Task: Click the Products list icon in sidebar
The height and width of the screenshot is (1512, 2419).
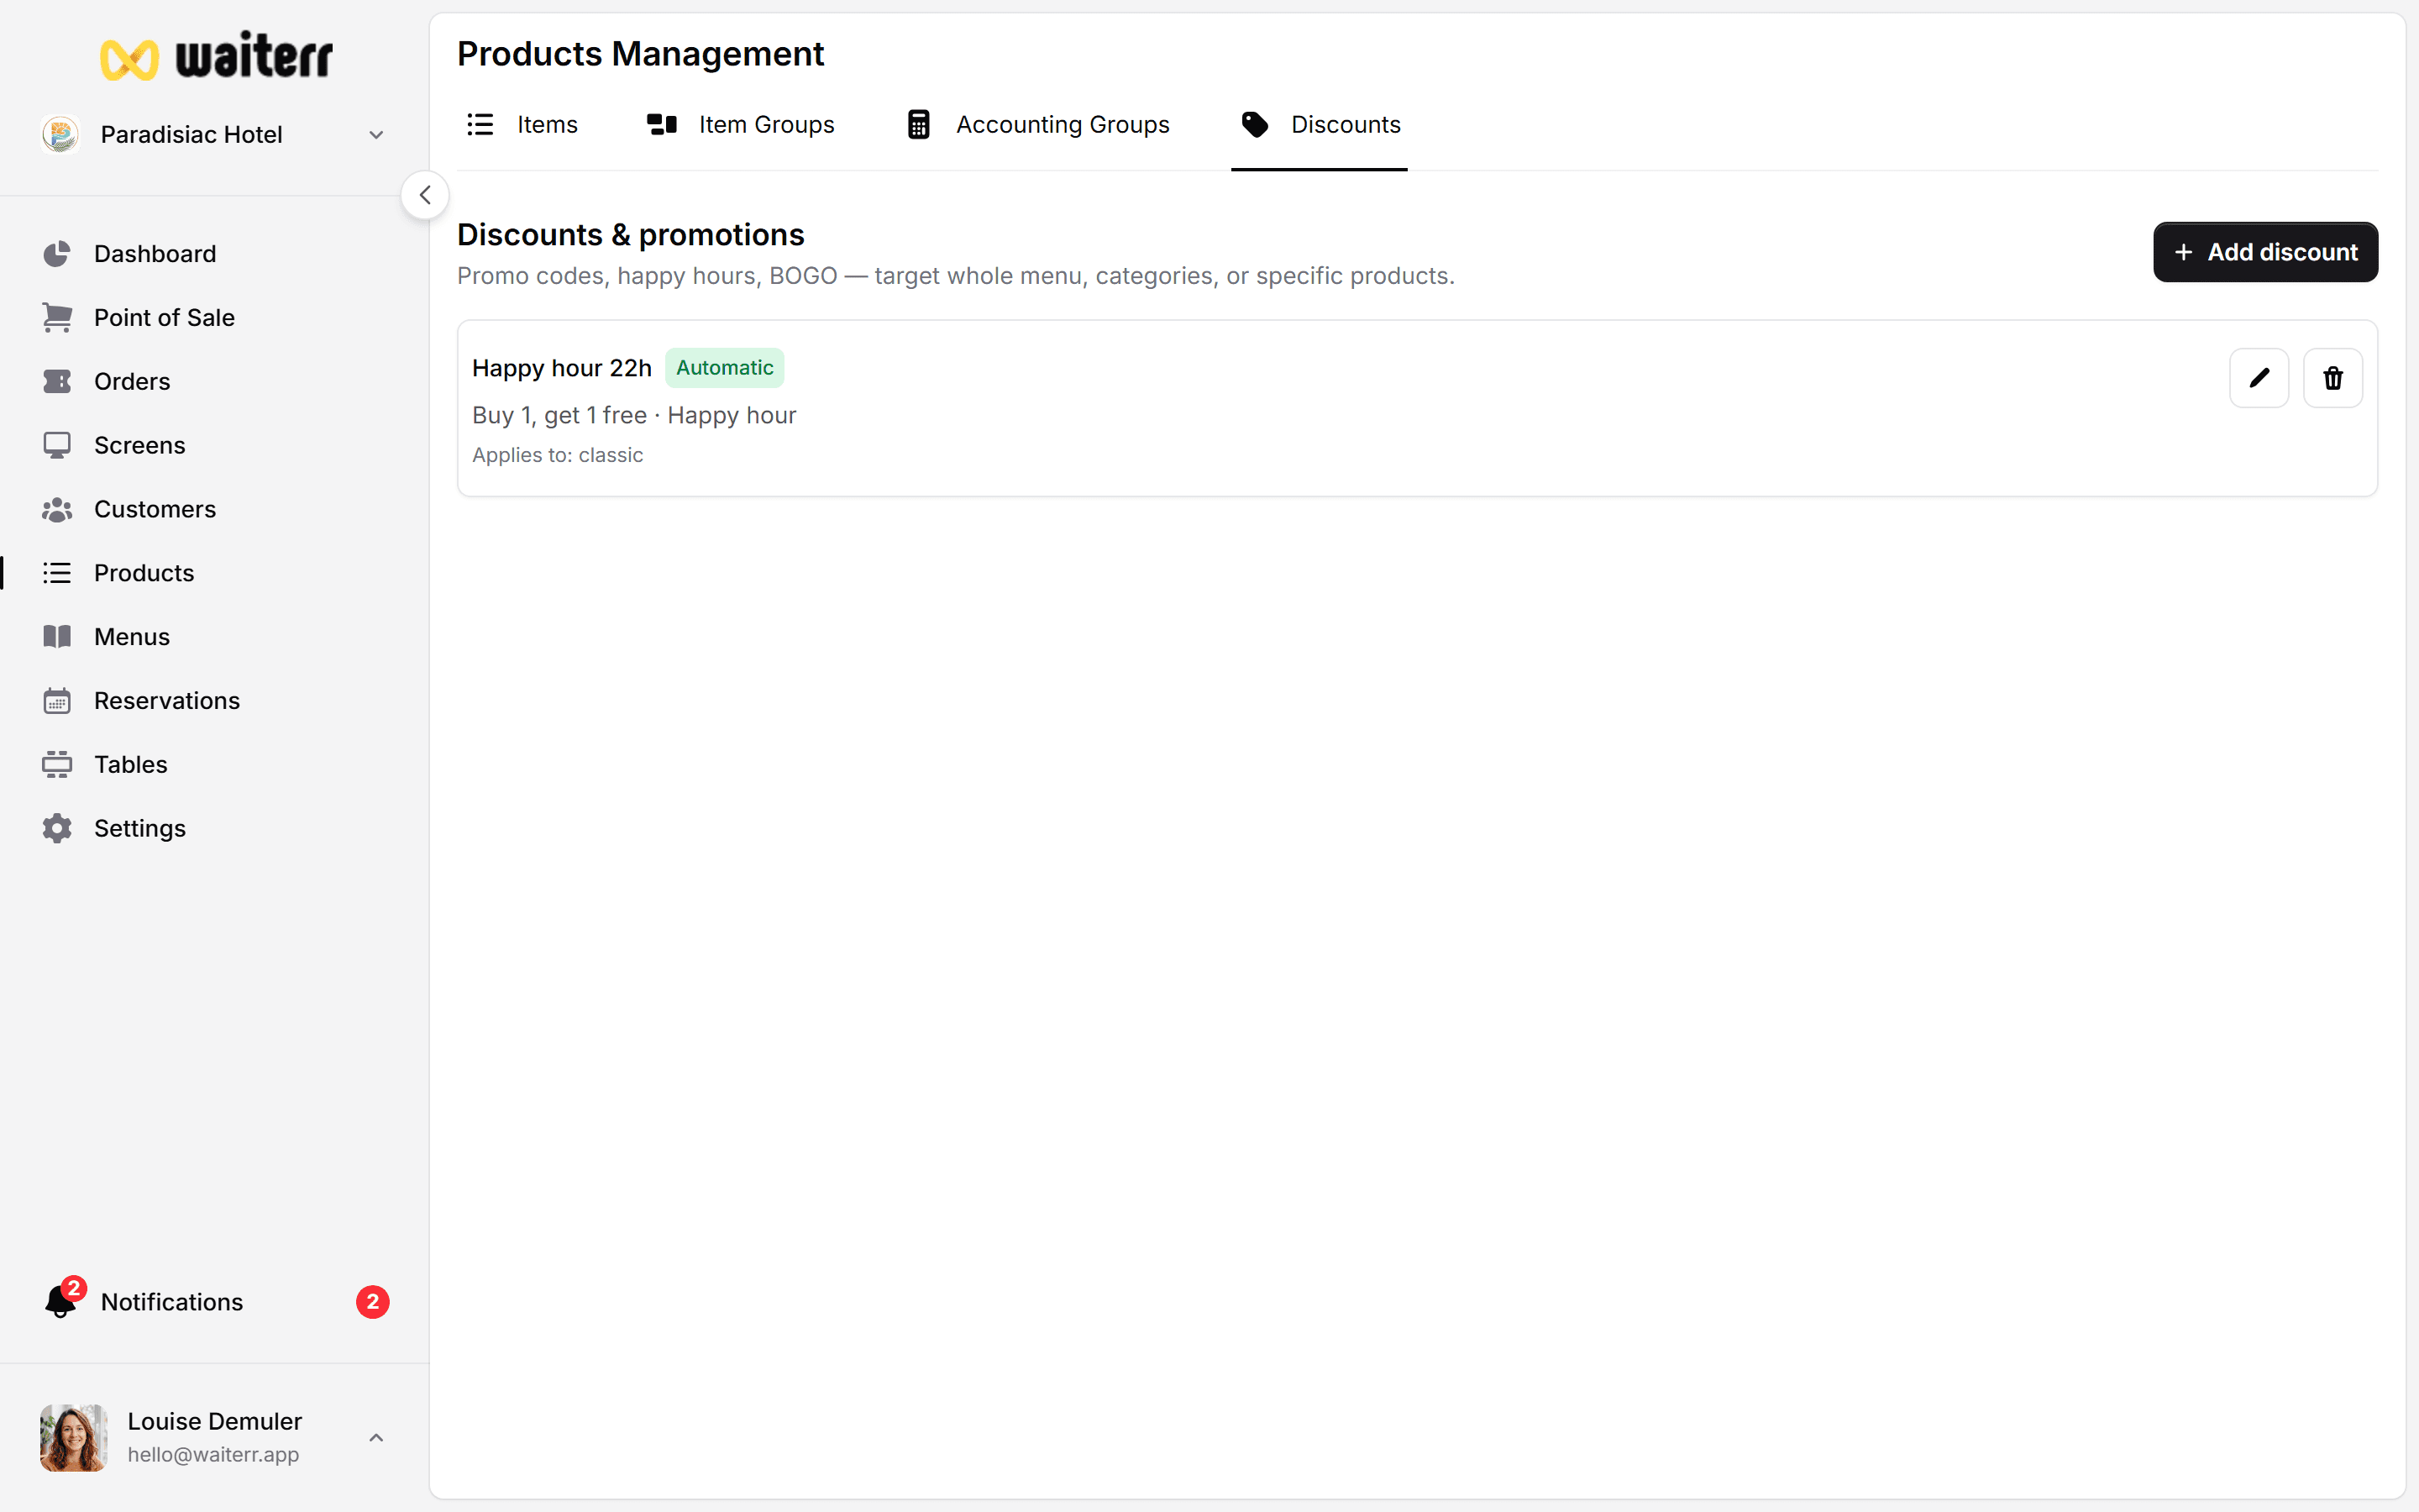Action: 57,573
